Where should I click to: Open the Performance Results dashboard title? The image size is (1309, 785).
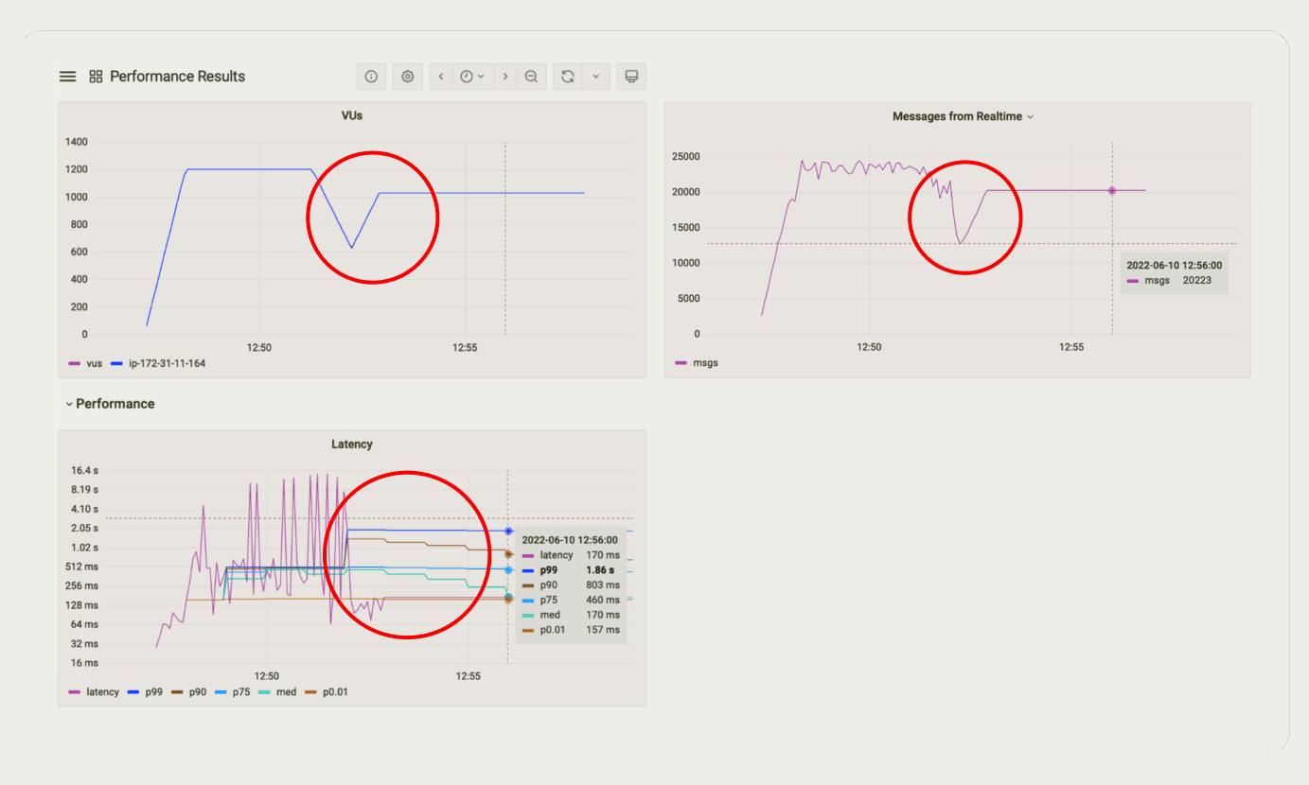(177, 77)
